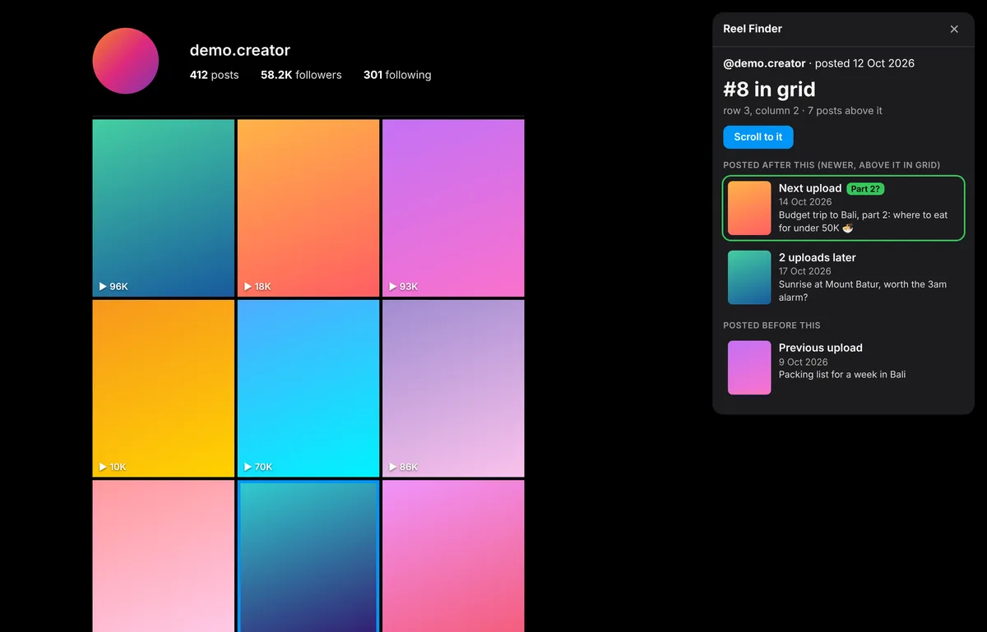Click the play icon on the 18K reel
This screenshot has width=987, height=632.
[248, 287]
